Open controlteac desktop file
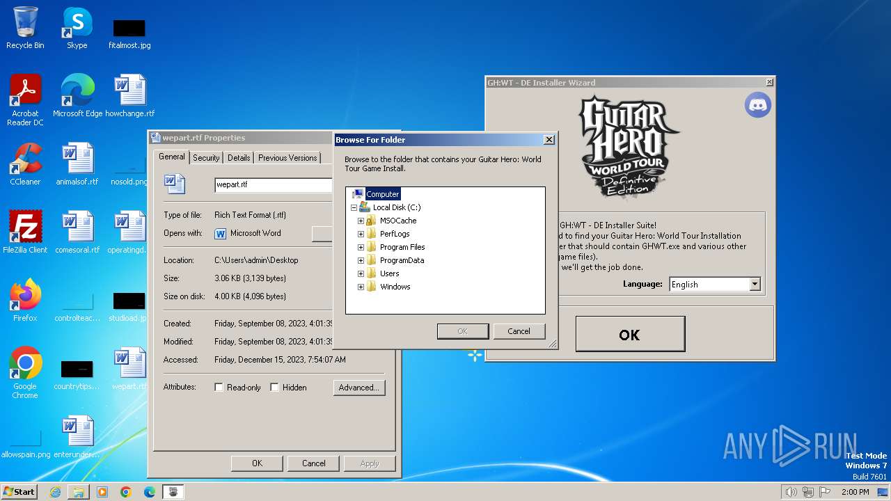The width and height of the screenshot is (891, 501). (x=77, y=306)
